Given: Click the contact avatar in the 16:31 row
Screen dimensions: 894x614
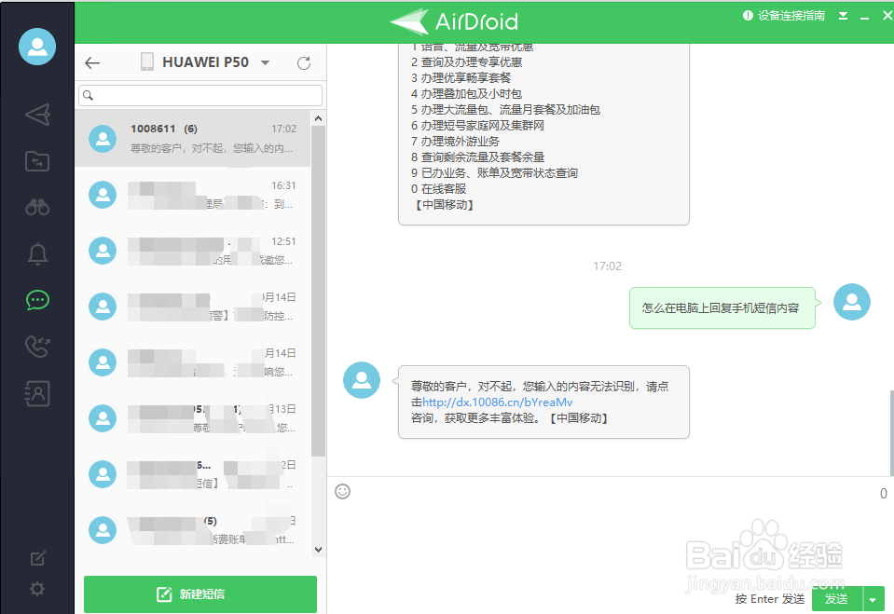Looking at the screenshot, I should tap(103, 195).
